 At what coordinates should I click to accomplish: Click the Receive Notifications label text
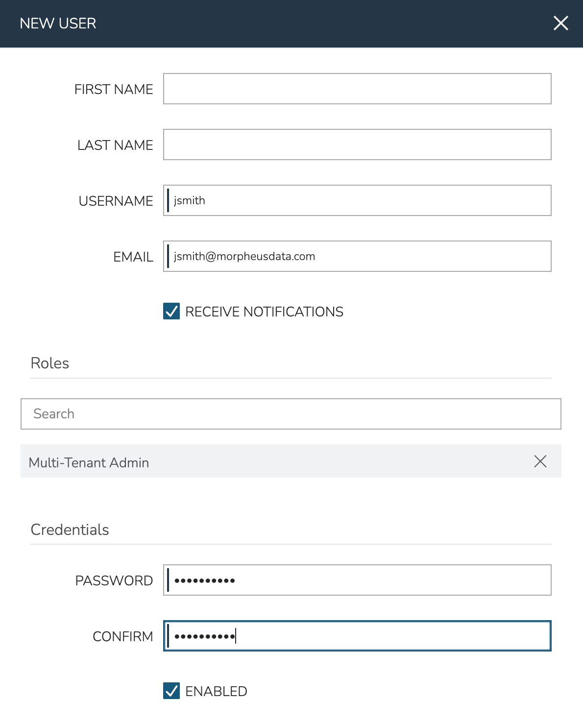264,312
